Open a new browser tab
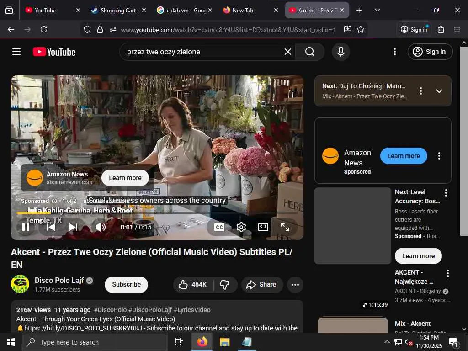 (x=359, y=11)
